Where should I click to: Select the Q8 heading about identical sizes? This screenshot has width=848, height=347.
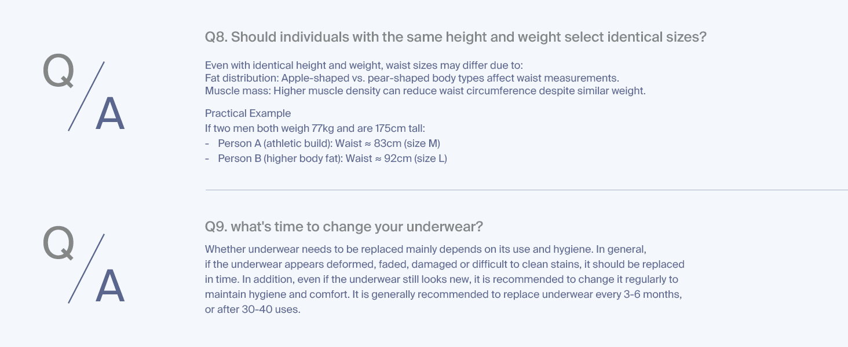click(456, 38)
